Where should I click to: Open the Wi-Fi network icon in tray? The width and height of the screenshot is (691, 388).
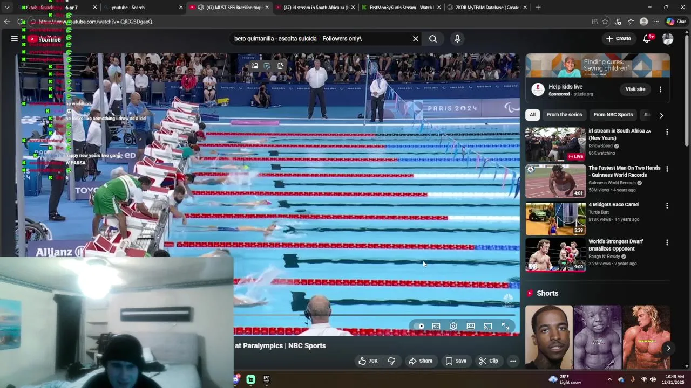[643, 379]
